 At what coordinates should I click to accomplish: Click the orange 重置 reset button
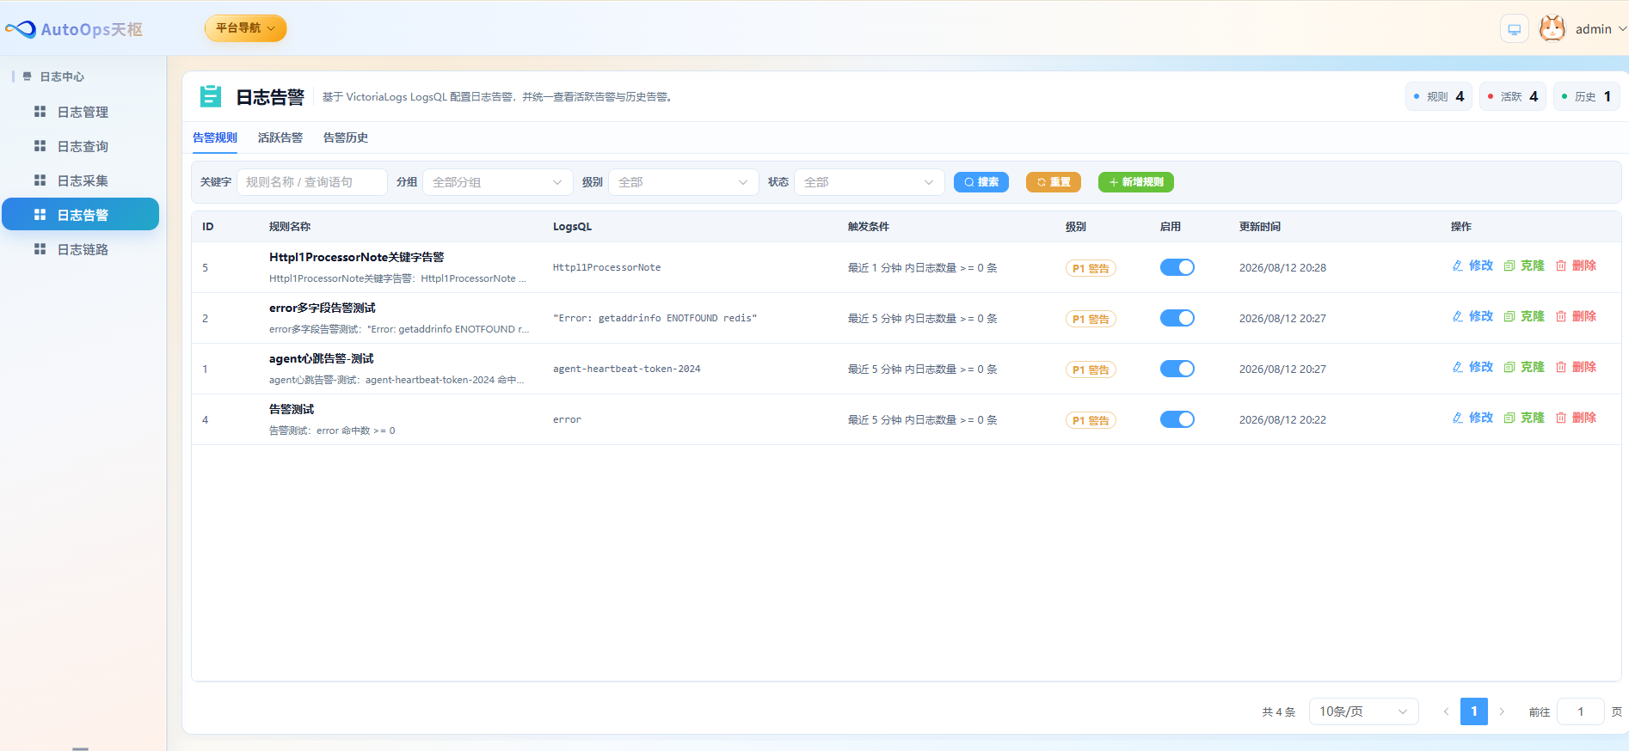1054,182
